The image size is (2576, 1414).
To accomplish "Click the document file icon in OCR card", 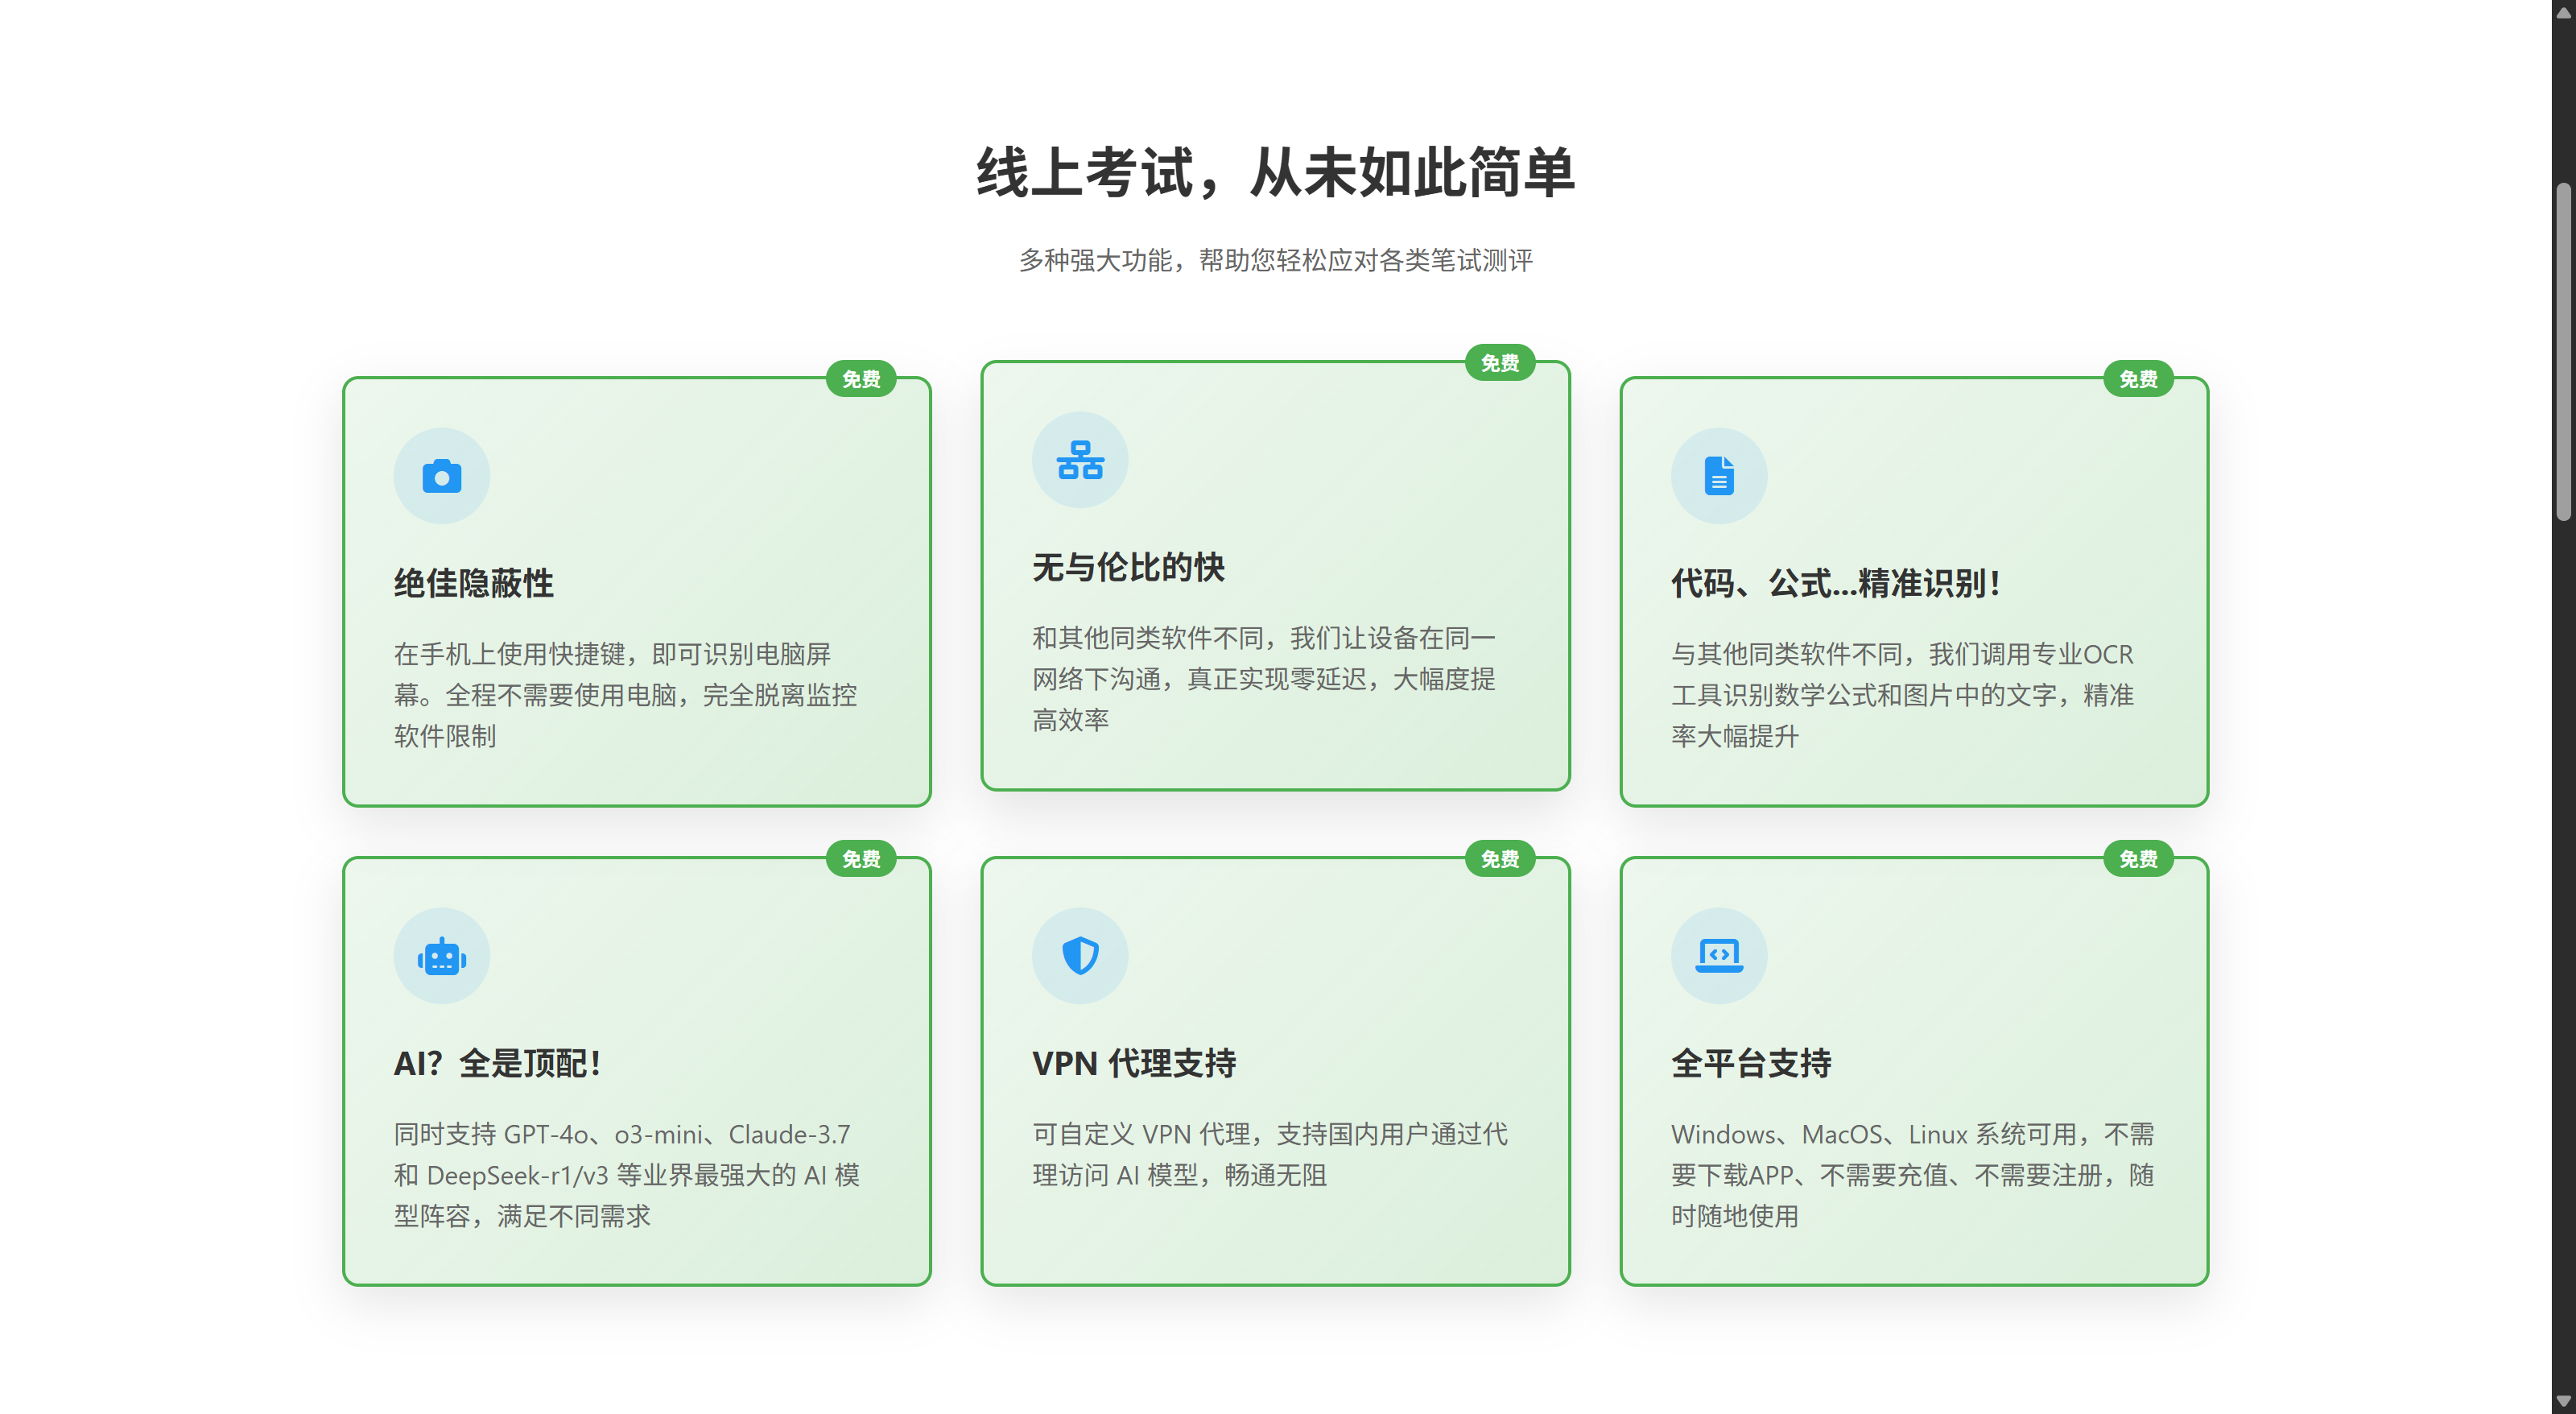I will coord(1718,476).
